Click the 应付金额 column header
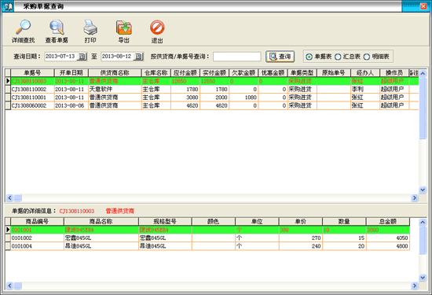This screenshot has height=295, width=432. (185, 73)
